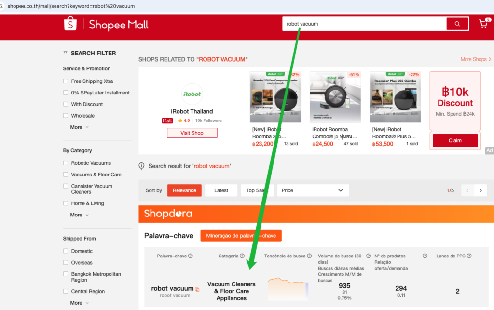
Task: Enable Free Shipping Xtra filter
Action: [x=66, y=81]
